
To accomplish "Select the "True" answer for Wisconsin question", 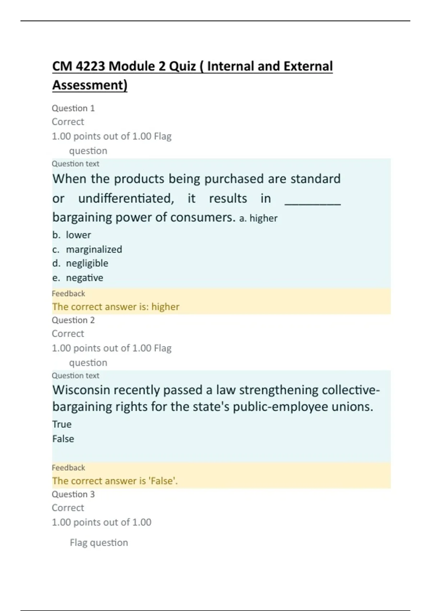I will pos(62,424).
